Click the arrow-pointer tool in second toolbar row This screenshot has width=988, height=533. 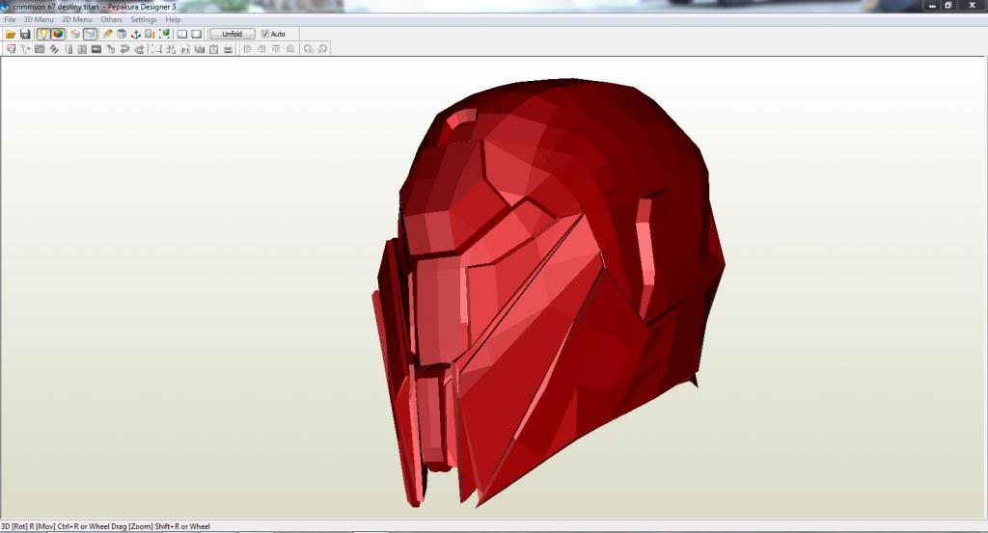pyautogui.click(x=26, y=49)
